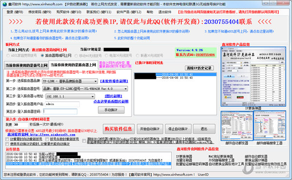Open the IP更换神器 product screenshot thumbnail
Viewport: 292px width, 180px height.
click(253, 76)
